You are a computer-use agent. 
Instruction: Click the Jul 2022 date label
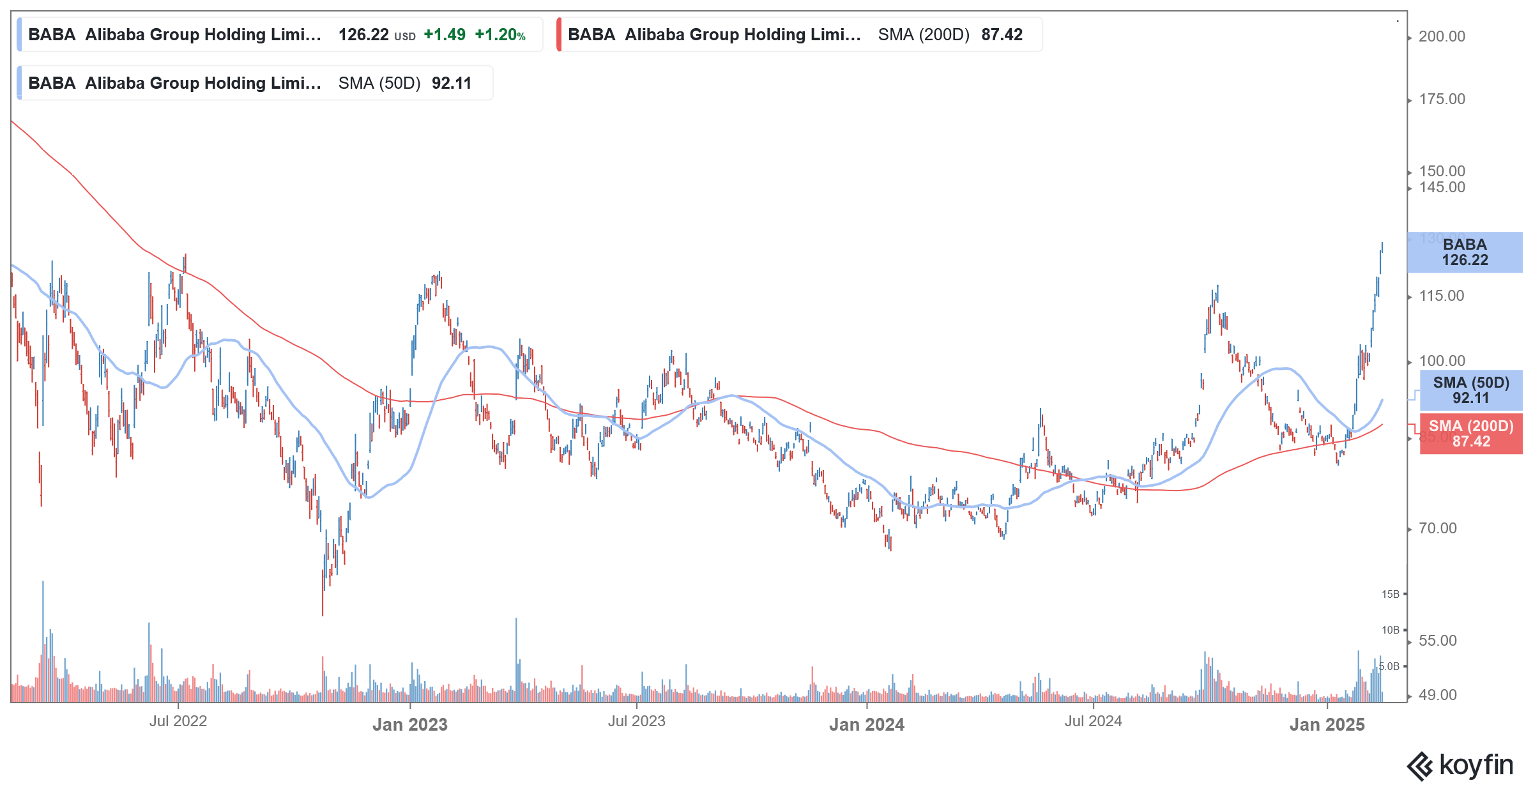(x=178, y=721)
